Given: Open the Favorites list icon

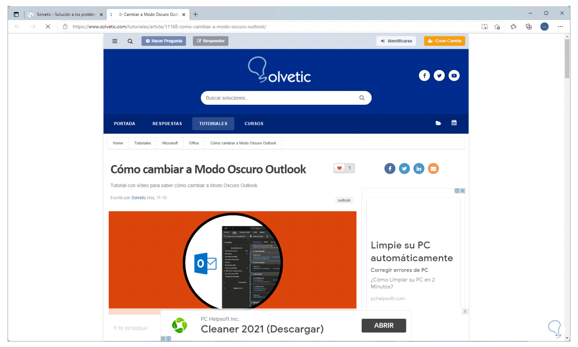Looking at the screenshot, I should [514, 27].
